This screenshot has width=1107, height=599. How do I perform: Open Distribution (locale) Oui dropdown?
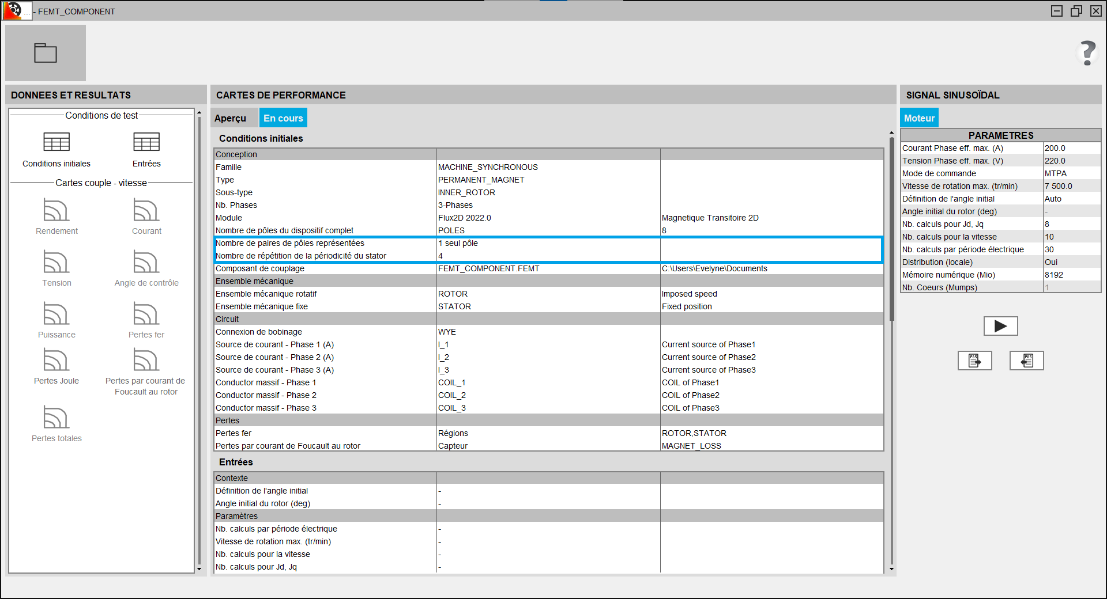point(1072,262)
